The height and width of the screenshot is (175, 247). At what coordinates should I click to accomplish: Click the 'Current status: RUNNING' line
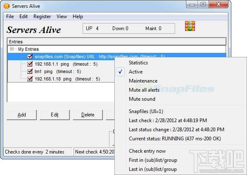click(175, 139)
